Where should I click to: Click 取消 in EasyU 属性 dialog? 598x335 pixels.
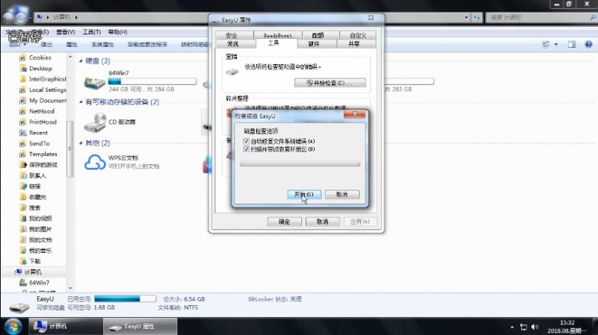tap(322, 222)
